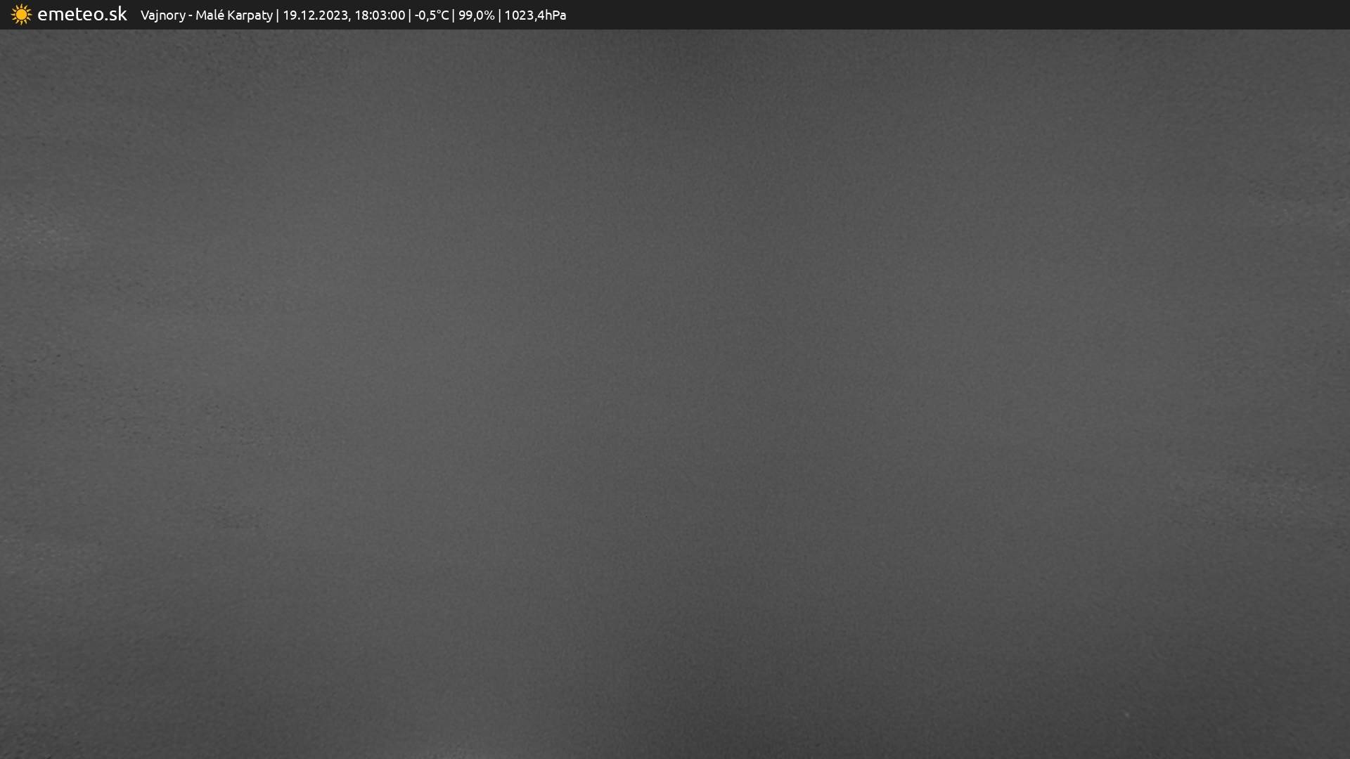Screen dimensions: 1350x759
Task: Click the emeteo.sk site name text
Action: [82, 15]
